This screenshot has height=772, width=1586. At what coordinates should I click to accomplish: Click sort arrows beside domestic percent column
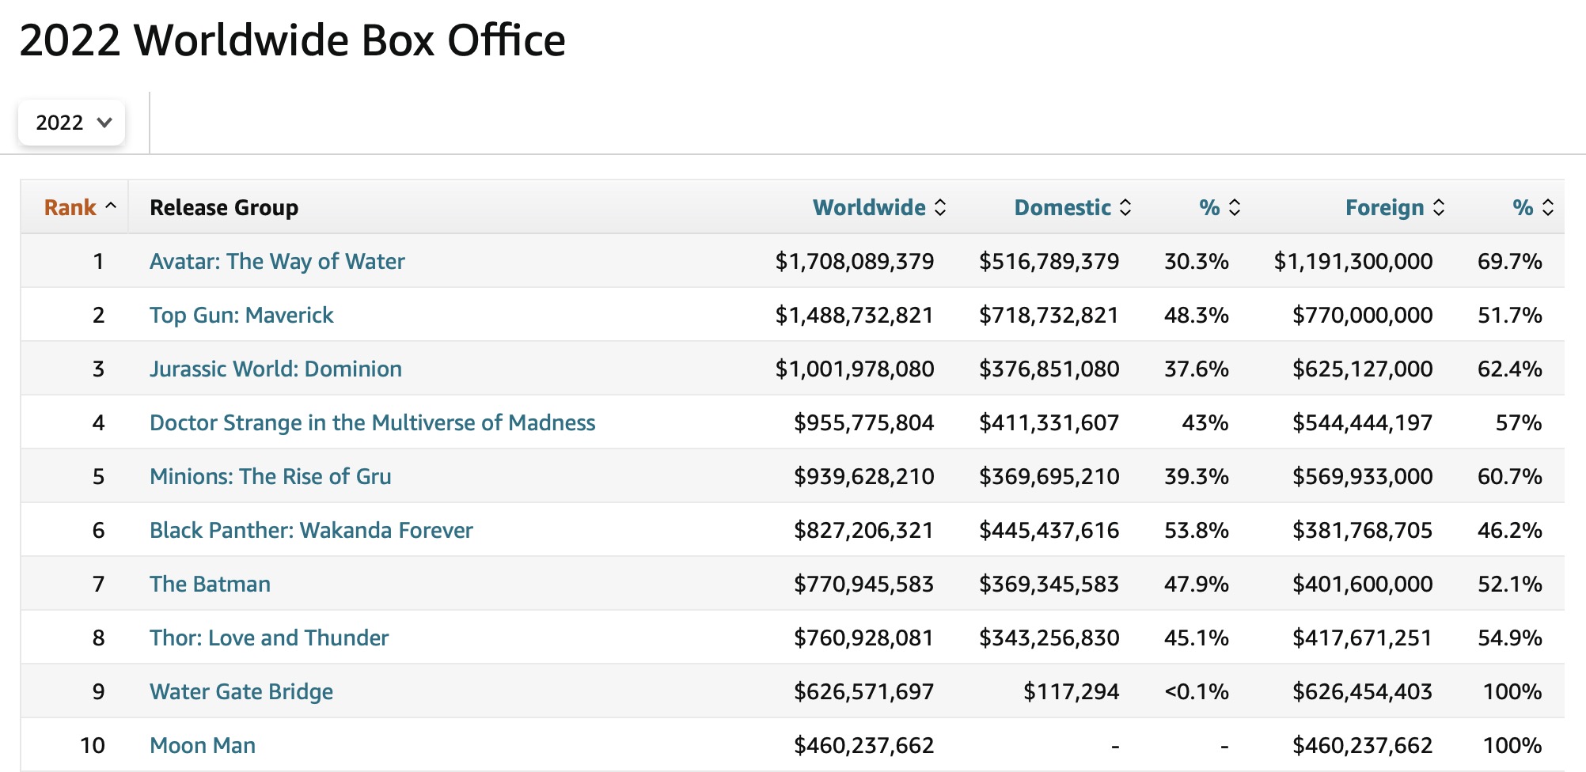(1235, 207)
